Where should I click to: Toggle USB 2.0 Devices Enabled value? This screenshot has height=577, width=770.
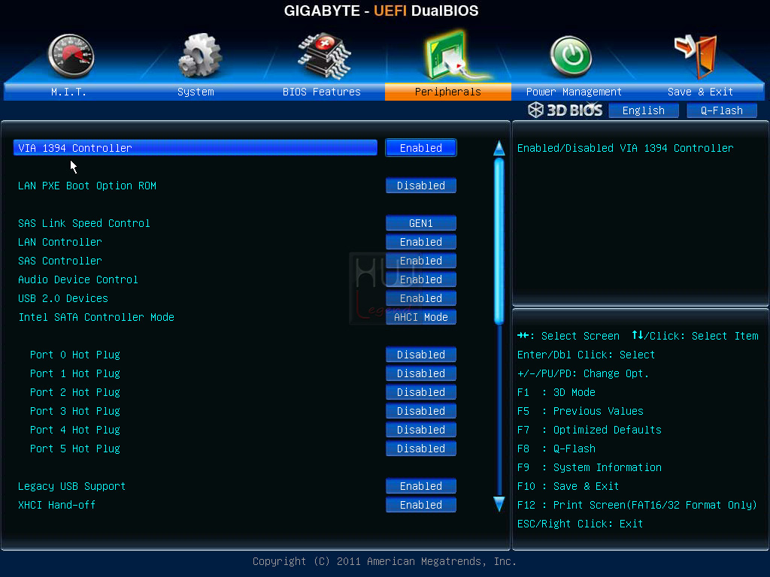coord(421,298)
